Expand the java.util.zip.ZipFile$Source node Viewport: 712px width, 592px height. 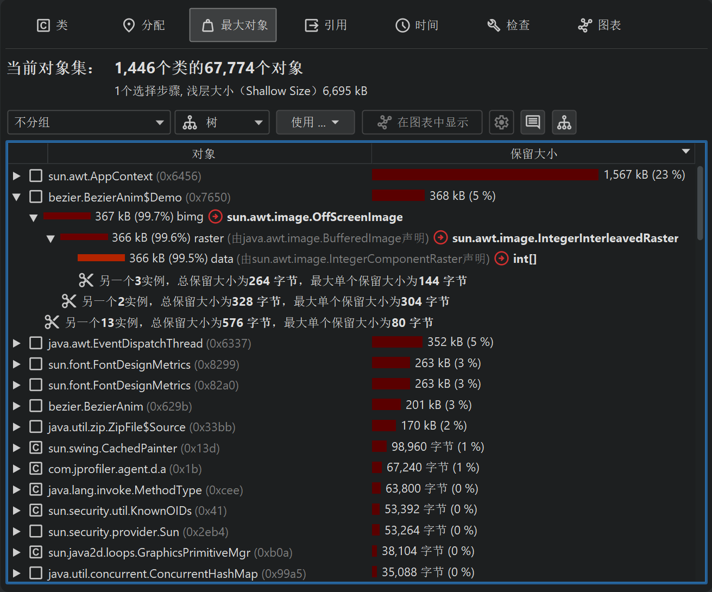17,427
